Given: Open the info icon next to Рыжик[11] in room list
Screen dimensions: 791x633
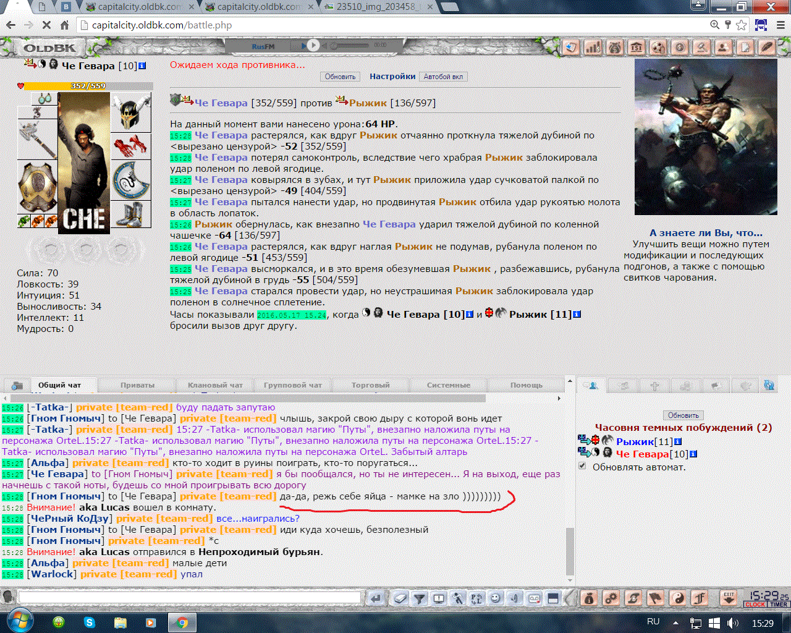Looking at the screenshot, I should 678,441.
